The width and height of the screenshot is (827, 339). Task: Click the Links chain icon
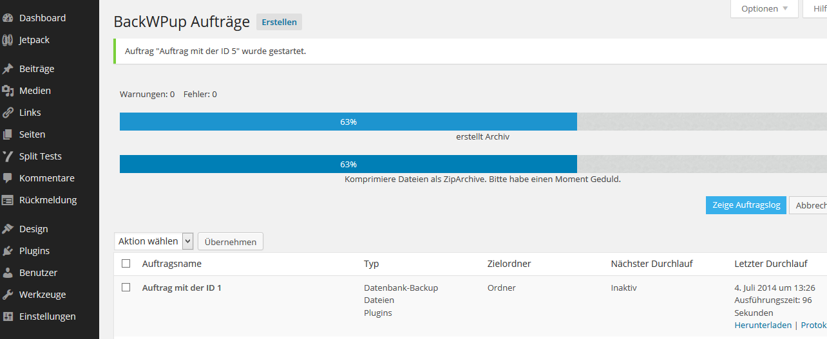(8, 113)
